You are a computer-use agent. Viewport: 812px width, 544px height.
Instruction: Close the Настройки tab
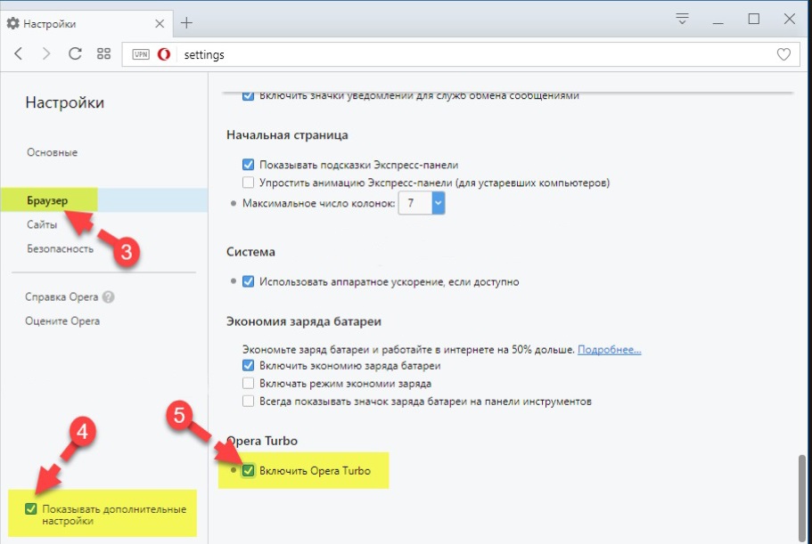pos(160,23)
